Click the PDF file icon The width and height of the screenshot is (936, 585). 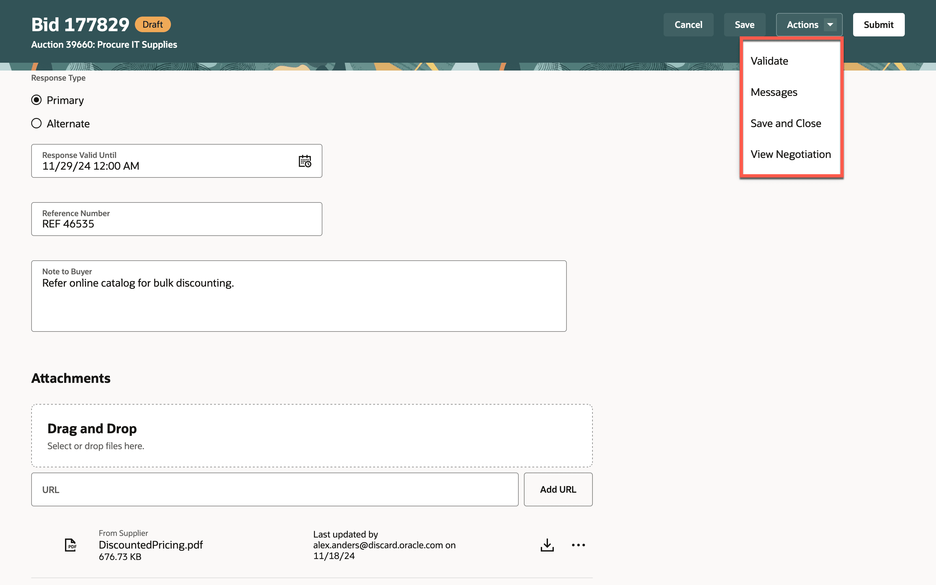[71, 545]
